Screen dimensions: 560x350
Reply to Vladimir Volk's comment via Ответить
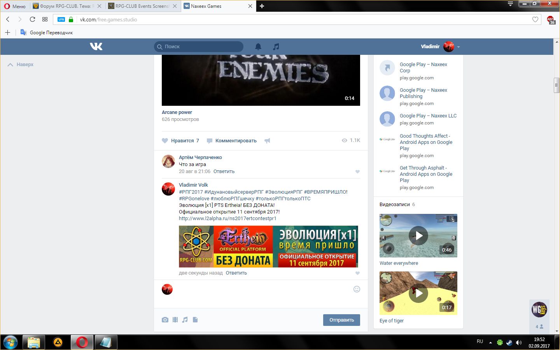tap(236, 273)
